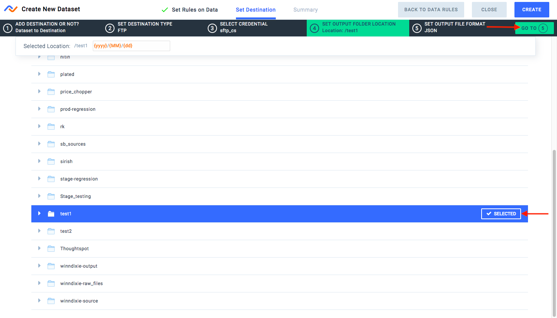Go to step 4 Set Output Folder Location
The width and height of the screenshot is (557, 318).
[358, 28]
